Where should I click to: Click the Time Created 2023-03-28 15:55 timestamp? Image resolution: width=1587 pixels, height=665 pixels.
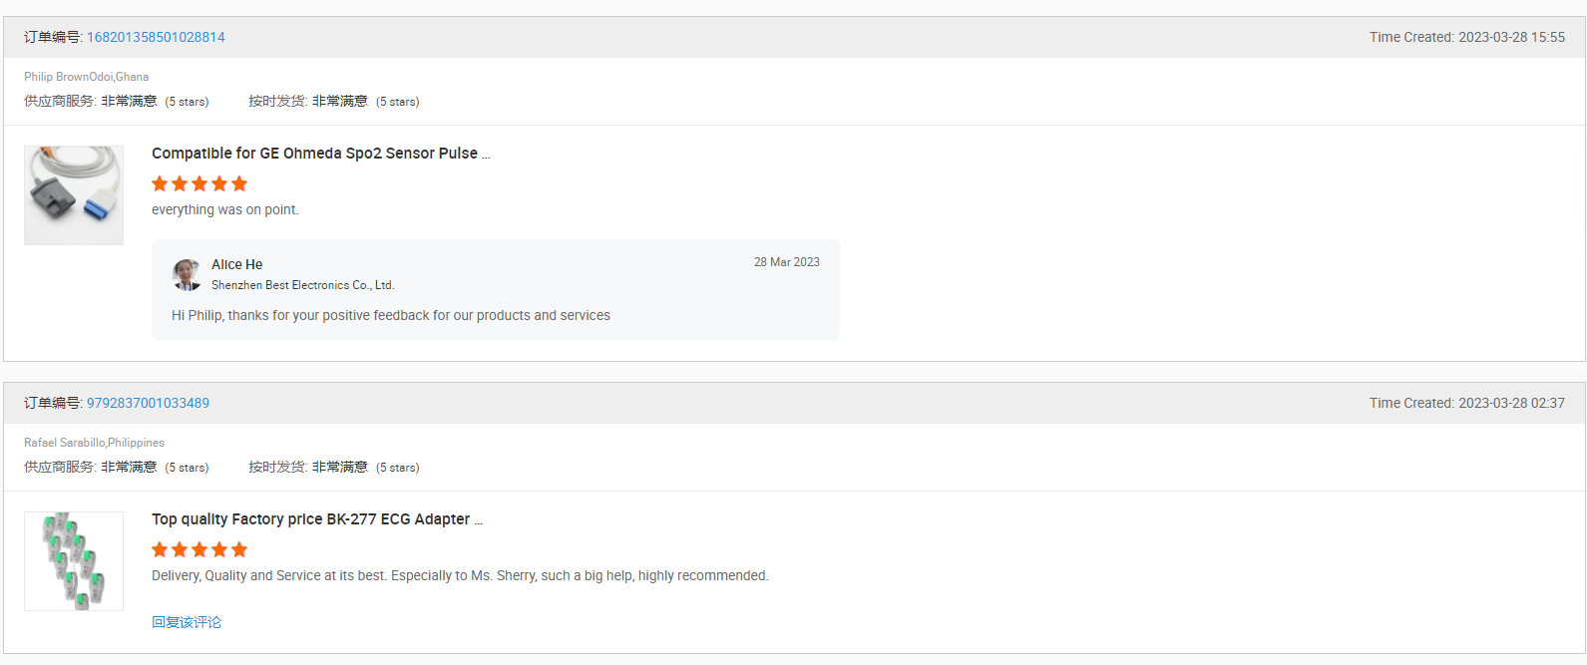(x=1466, y=37)
